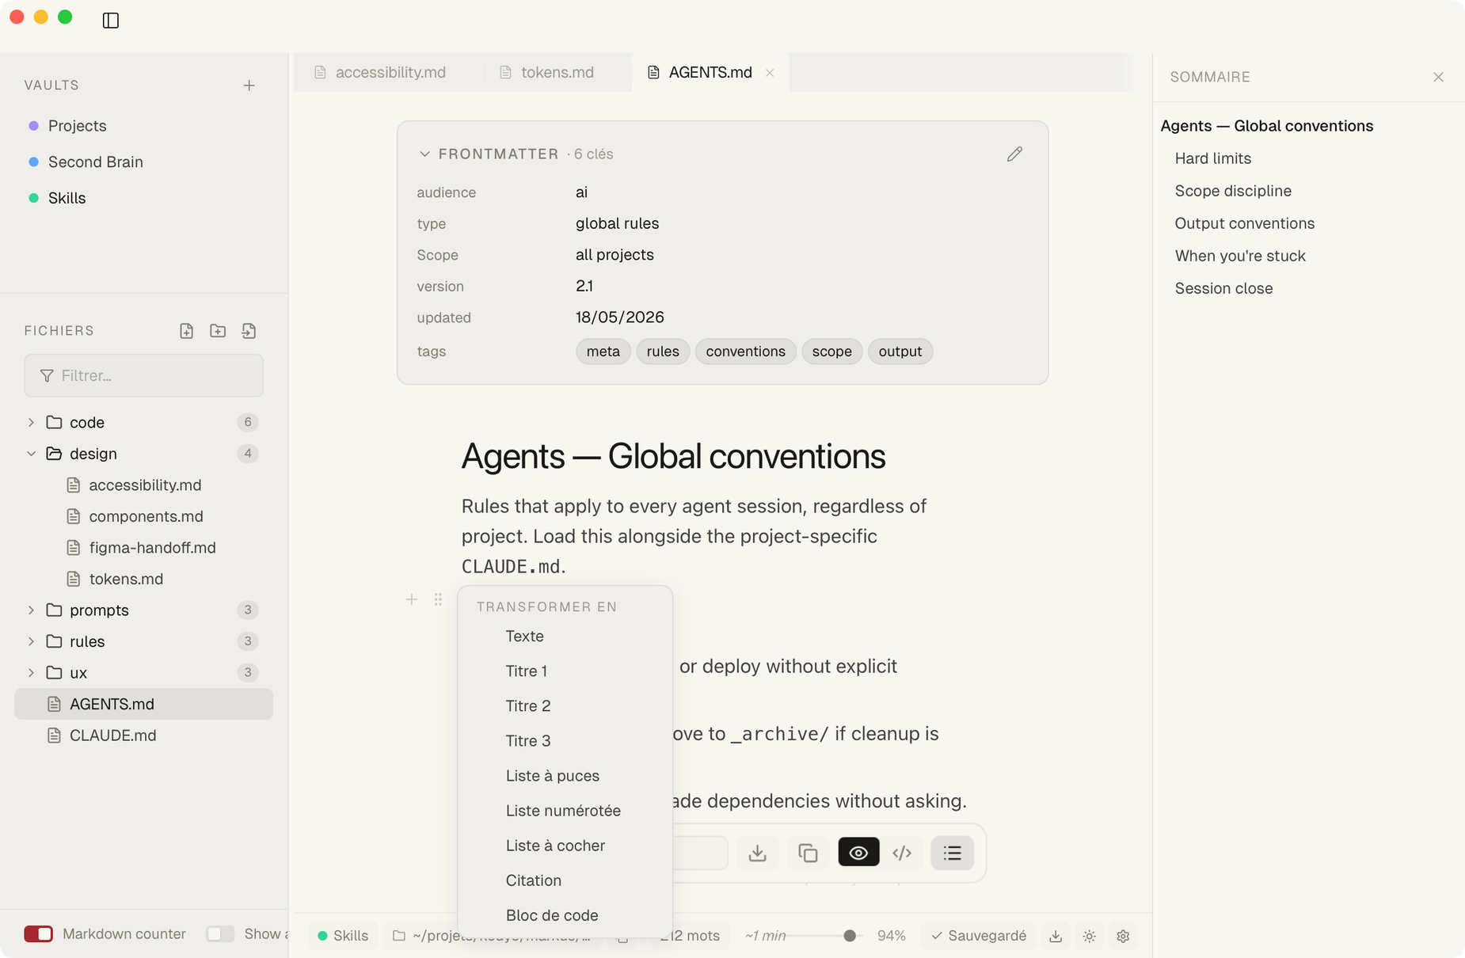This screenshot has width=1465, height=958.
Task: Click the output tag chip
Action: pos(900,352)
